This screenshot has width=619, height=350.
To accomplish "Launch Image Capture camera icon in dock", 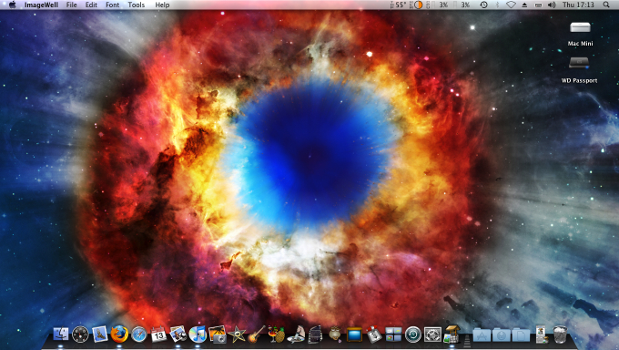I will (218, 335).
